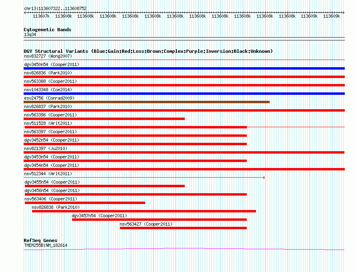This screenshot has width=356, height=272.
Task: Select the red nsv821397 loss bar
Action: pos(184,152)
